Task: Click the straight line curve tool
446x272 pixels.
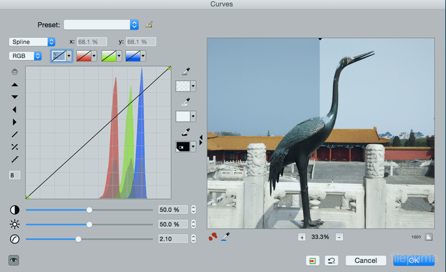Action: [14, 134]
